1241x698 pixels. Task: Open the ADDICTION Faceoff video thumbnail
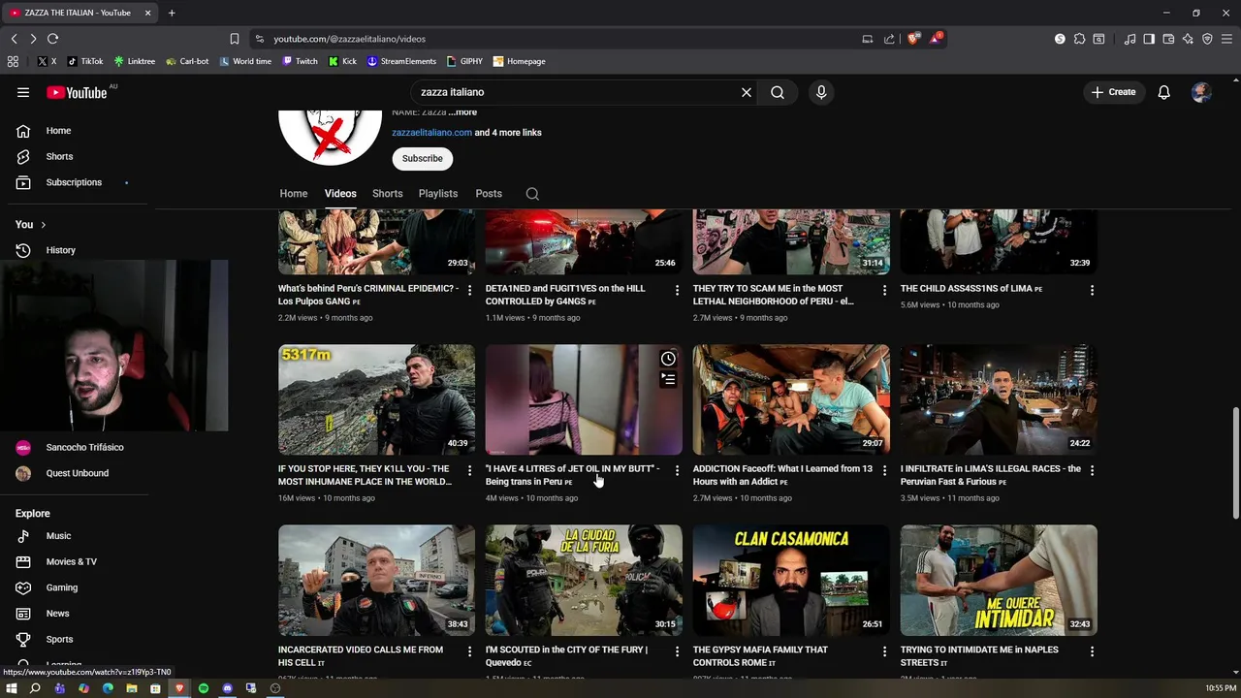(x=791, y=399)
